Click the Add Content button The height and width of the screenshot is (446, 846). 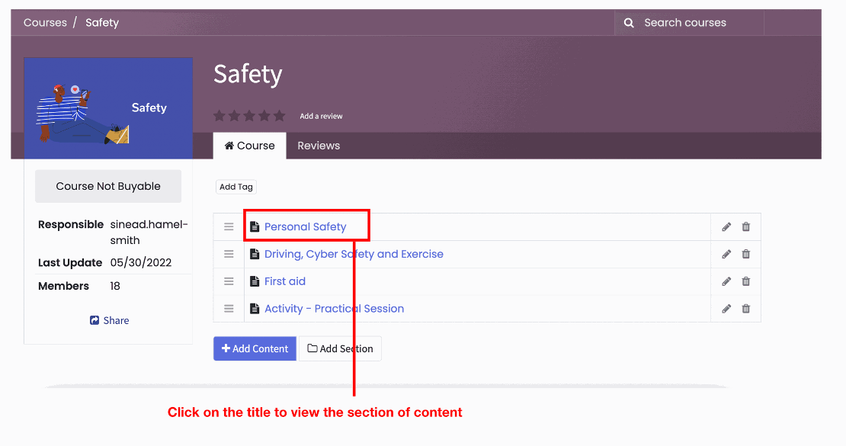[x=255, y=348]
